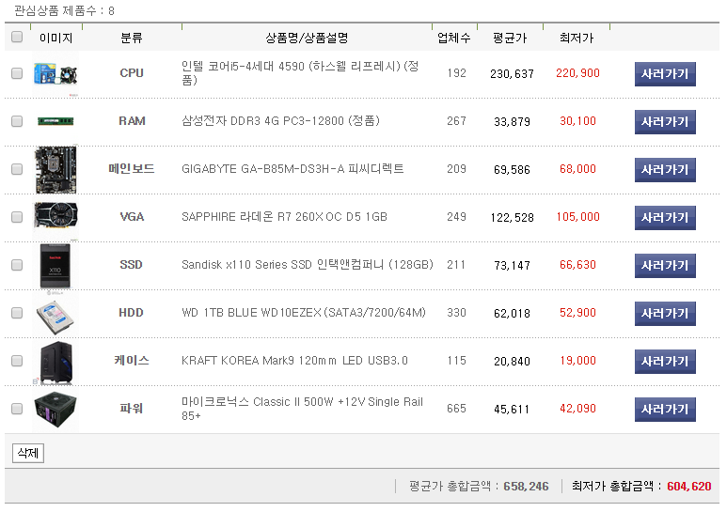Select the VGA category label
This screenshot has width=727, height=512.
(132, 217)
